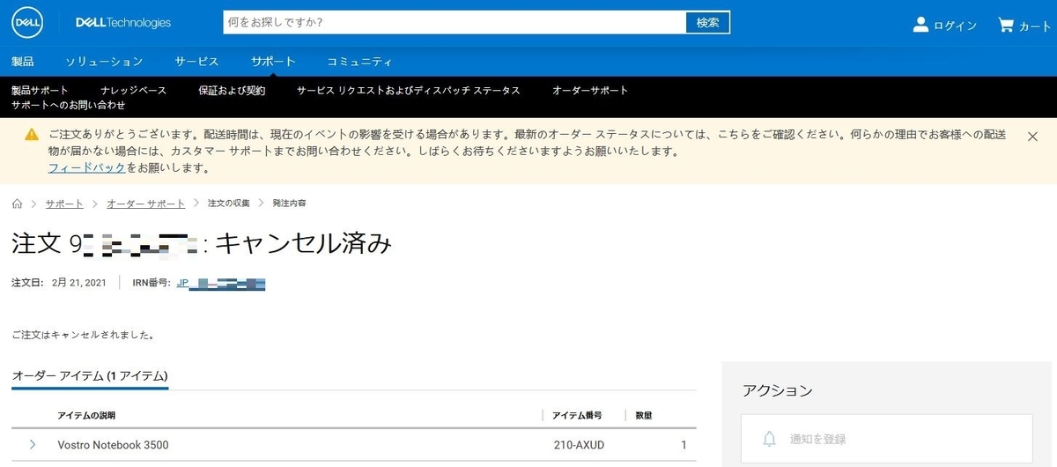Open オーダーサポート submenu item
Screen dimensions: 1057x467
(590, 90)
